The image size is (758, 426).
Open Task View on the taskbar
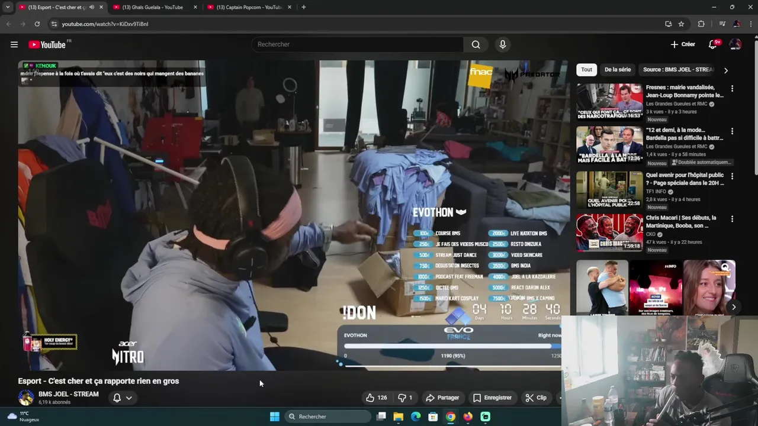(381, 417)
